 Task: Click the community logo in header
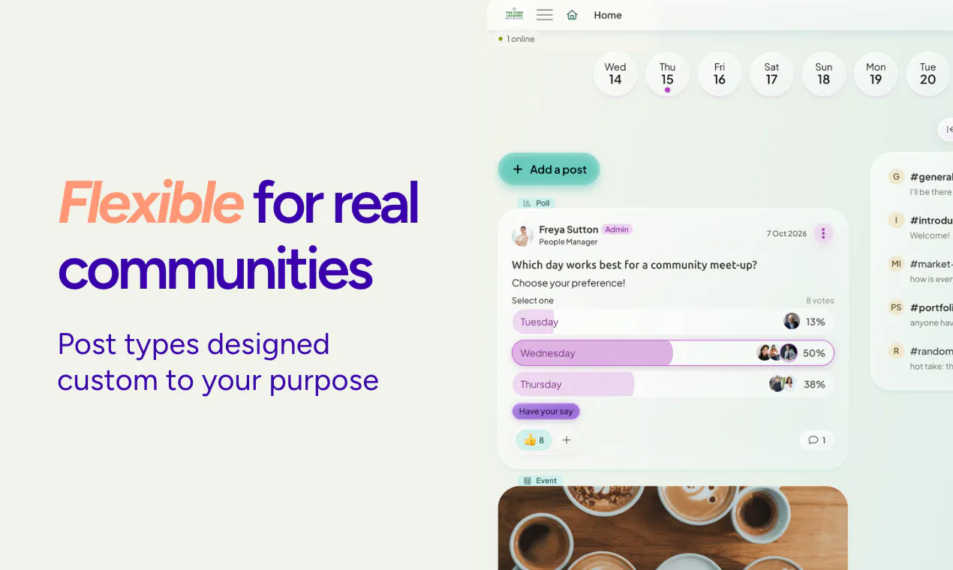click(x=515, y=14)
